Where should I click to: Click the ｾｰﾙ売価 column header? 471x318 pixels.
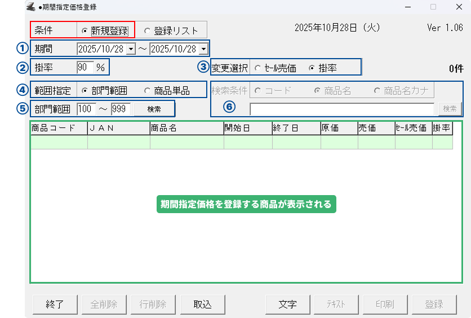[413, 128]
